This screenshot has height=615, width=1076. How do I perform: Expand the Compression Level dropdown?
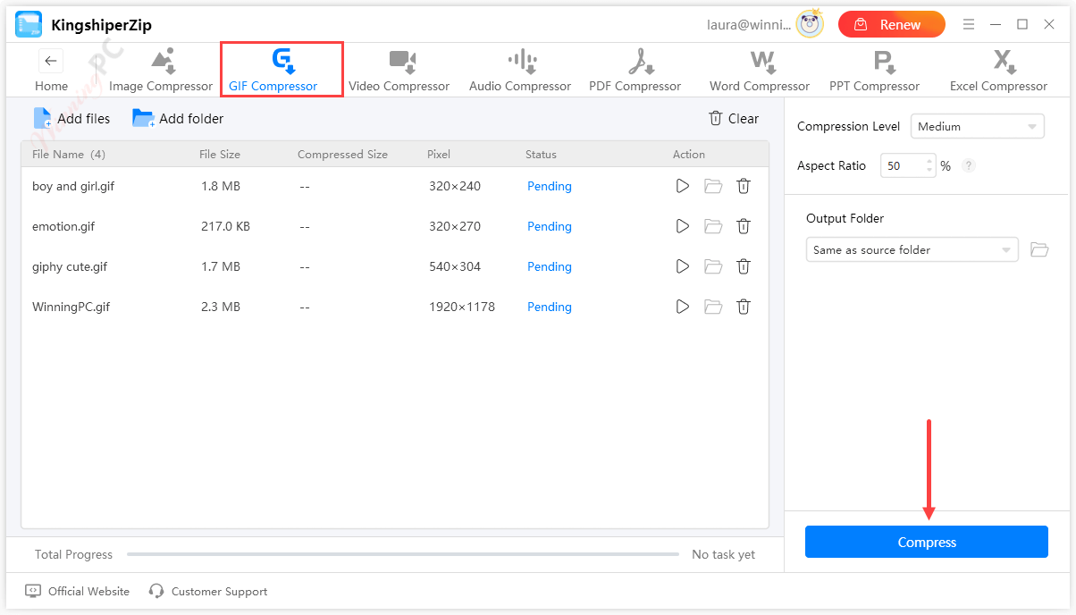tap(978, 126)
